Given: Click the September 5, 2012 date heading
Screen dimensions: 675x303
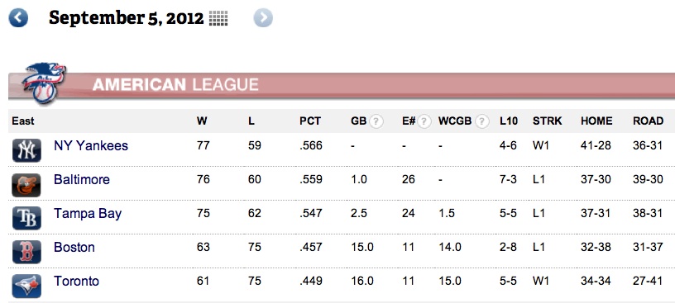Looking at the screenshot, I should point(126,18).
